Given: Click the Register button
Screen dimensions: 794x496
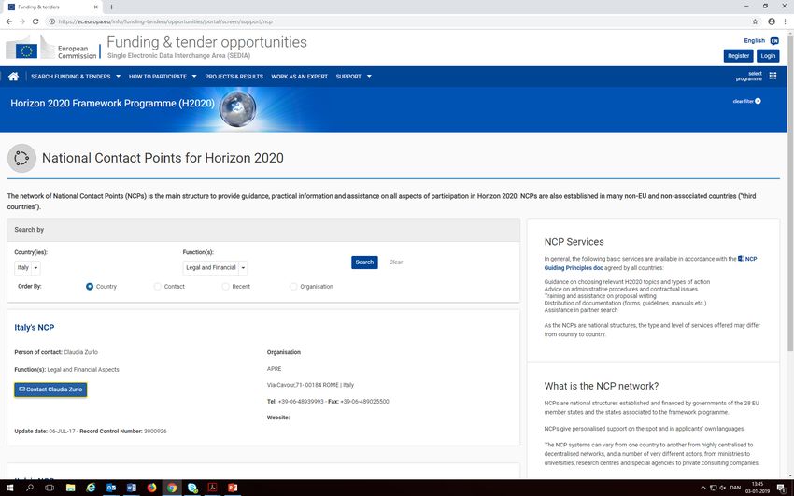Looking at the screenshot, I should 738,56.
